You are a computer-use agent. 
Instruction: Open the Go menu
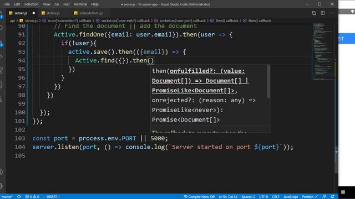point(57,4)
